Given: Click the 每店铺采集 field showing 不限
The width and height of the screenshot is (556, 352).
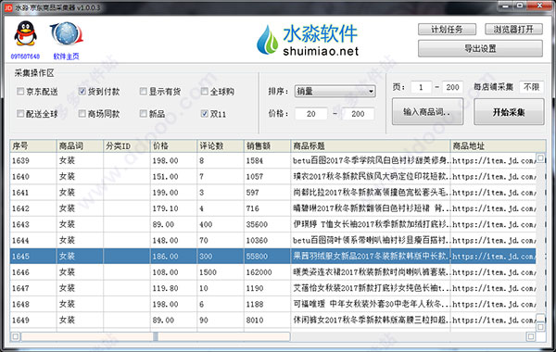Looking at the screenshot, I should click(x=531, y=87).
